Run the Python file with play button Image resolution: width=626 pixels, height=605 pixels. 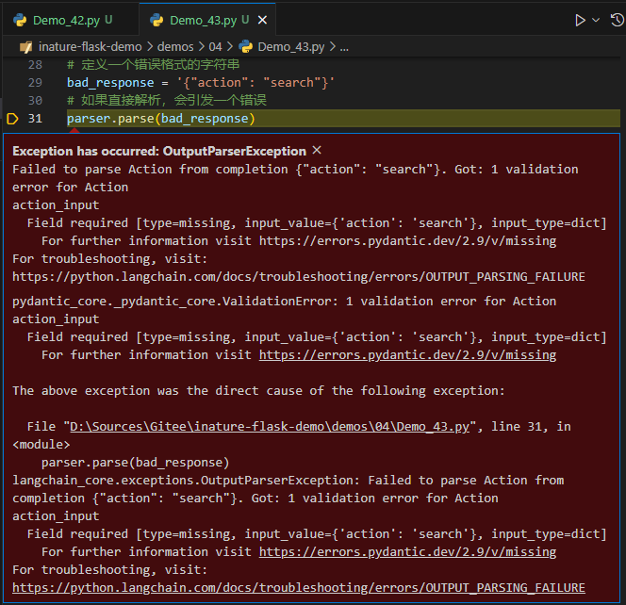pos(581,20)
